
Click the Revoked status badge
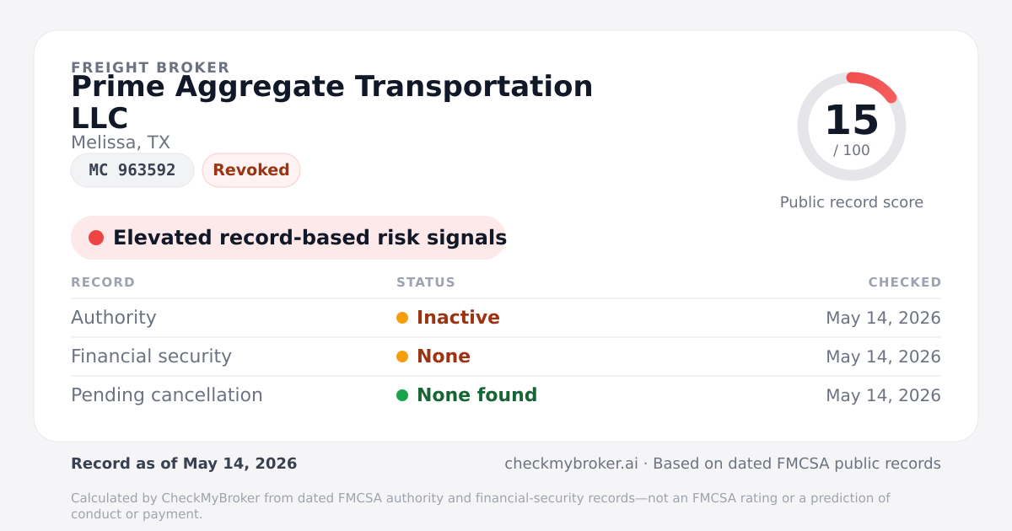(x=251, y=170)
